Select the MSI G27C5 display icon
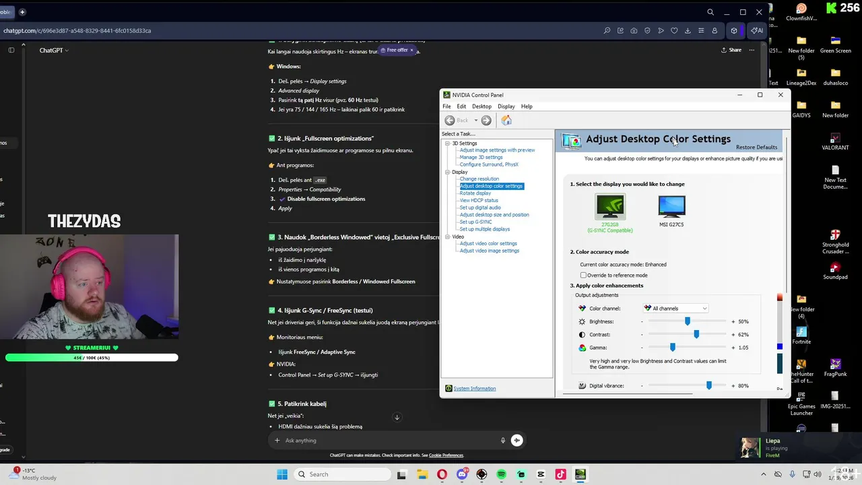The width and height of the screenshot is (862, 485). point(671,206)
